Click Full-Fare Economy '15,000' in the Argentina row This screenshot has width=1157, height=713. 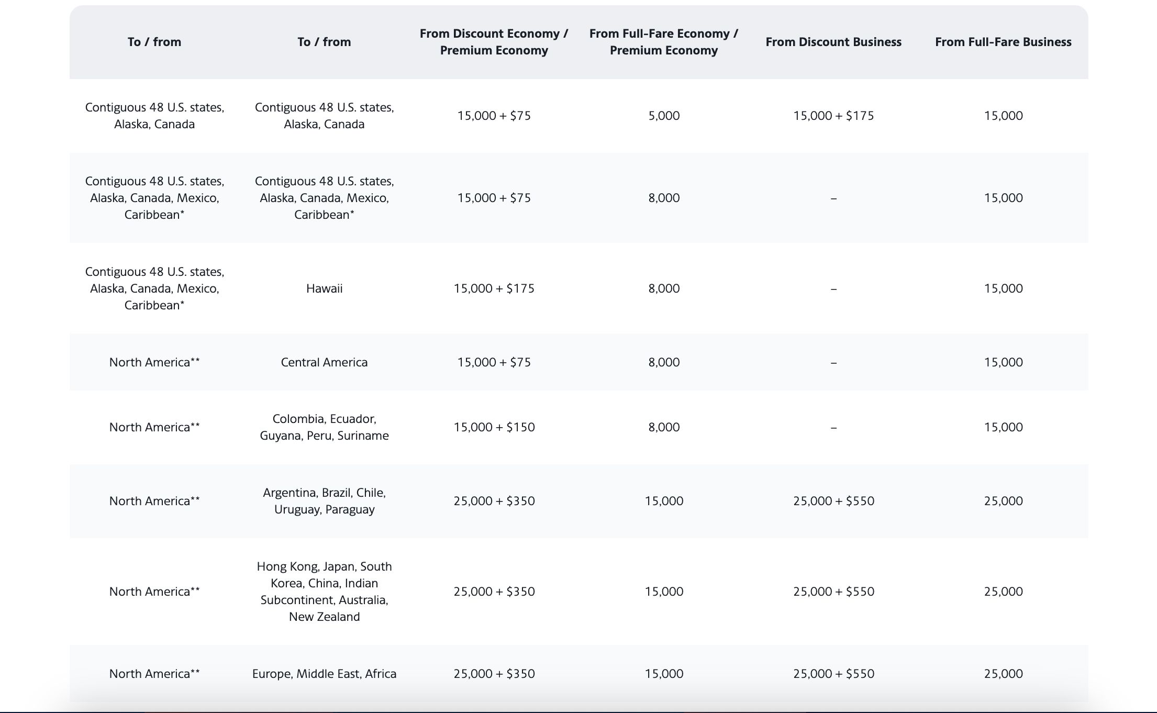click(x=664, y=501)
